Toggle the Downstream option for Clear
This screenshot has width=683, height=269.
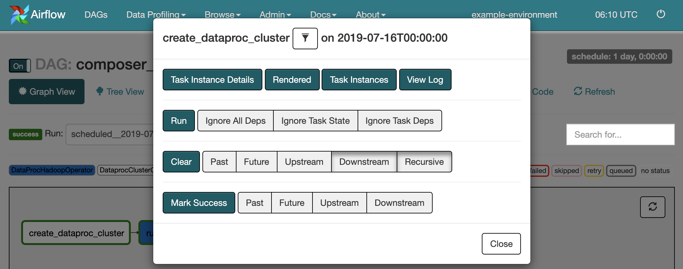tap(364, 162)
